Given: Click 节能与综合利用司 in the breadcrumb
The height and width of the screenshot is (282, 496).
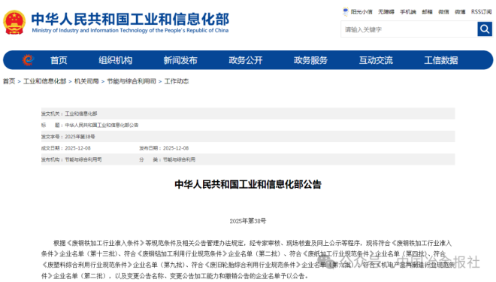Looking at the screenshot, I should pyautogui.click(x=132, y=81).
